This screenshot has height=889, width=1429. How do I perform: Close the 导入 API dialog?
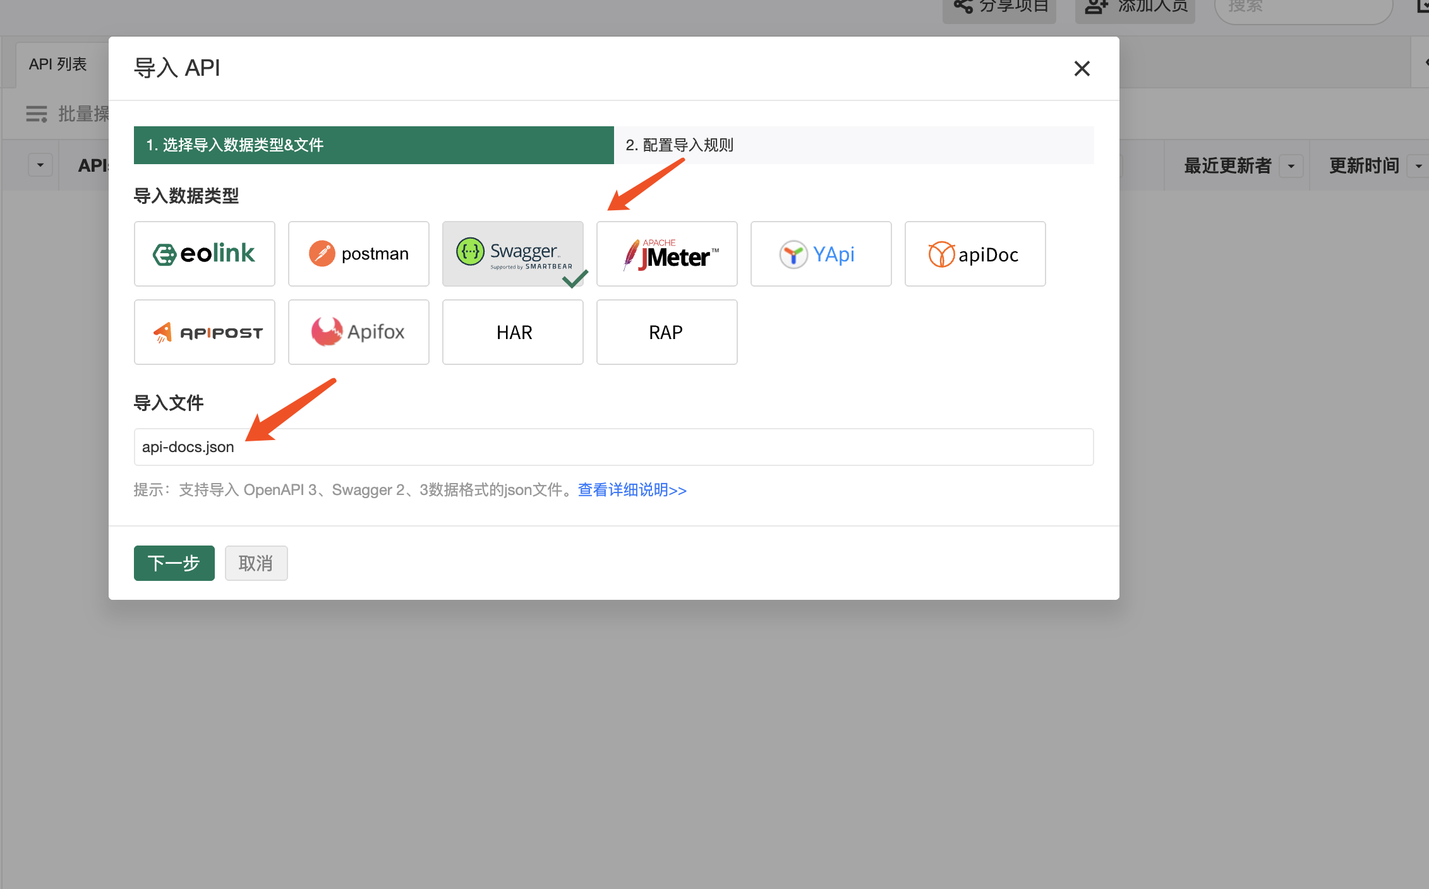[x=1082, y=69]
